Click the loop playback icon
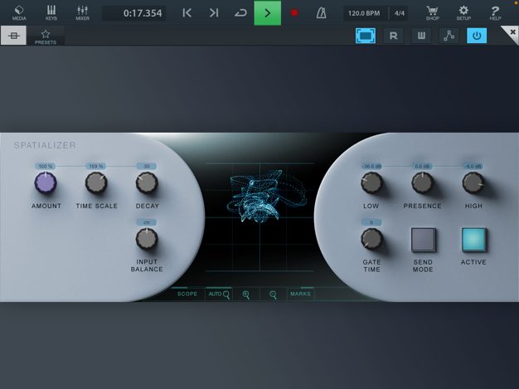Viewport: 519px width, 389px height. click(x=240, y=13)
